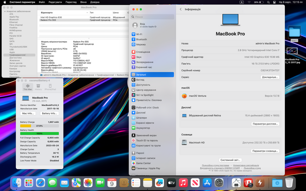Open Wi-Fi status menu in menu bar
This screenshot has width=306, height=191.
click(x=249, y=2)
